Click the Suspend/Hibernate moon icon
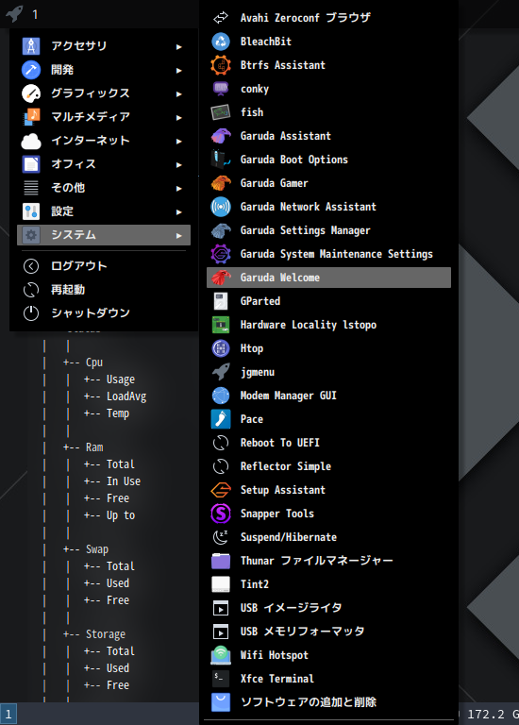The height and width of the screenshot is (725, 519). click(x=221, y=536)
